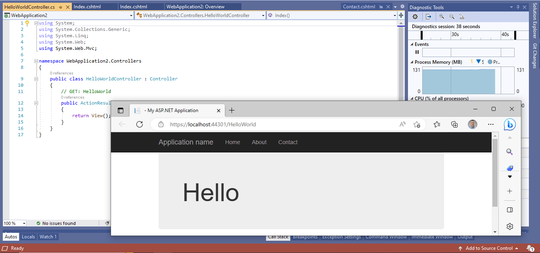
Task: Keep Contact.cshtml preview tab open
Action: pos(381,7)
